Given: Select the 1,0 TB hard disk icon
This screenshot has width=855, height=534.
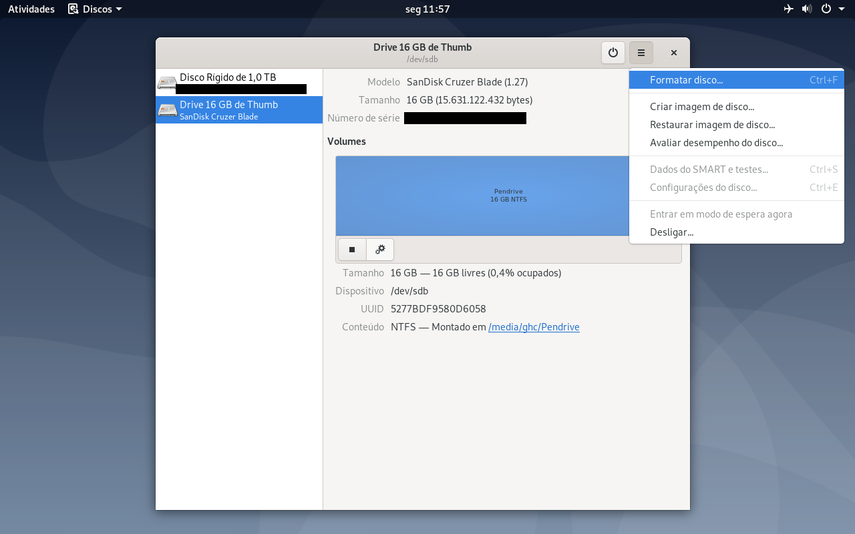Looking at the screenshot, I should (167, 83).
